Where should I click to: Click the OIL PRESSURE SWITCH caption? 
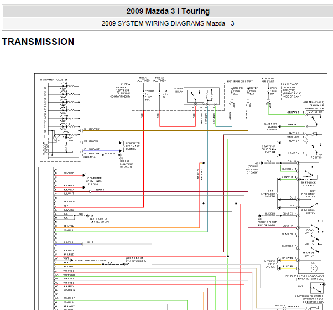(x=309, y=299)
